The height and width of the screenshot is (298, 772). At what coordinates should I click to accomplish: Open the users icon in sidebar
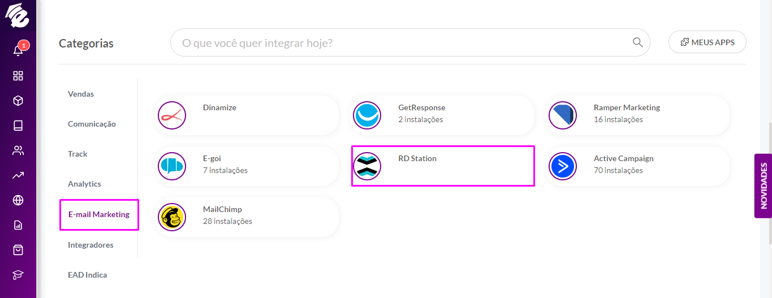[18, 150]
